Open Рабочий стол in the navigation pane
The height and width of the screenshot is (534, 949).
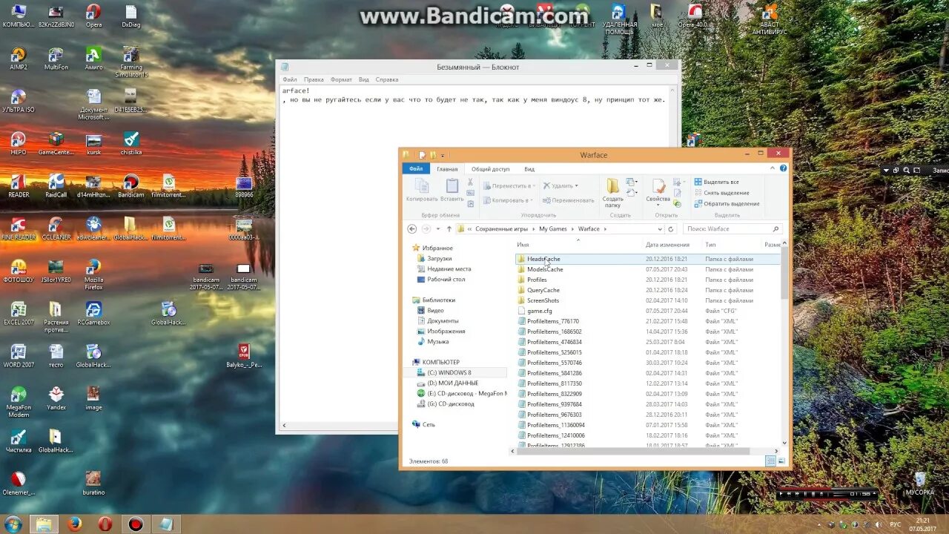tap(446, 279)
